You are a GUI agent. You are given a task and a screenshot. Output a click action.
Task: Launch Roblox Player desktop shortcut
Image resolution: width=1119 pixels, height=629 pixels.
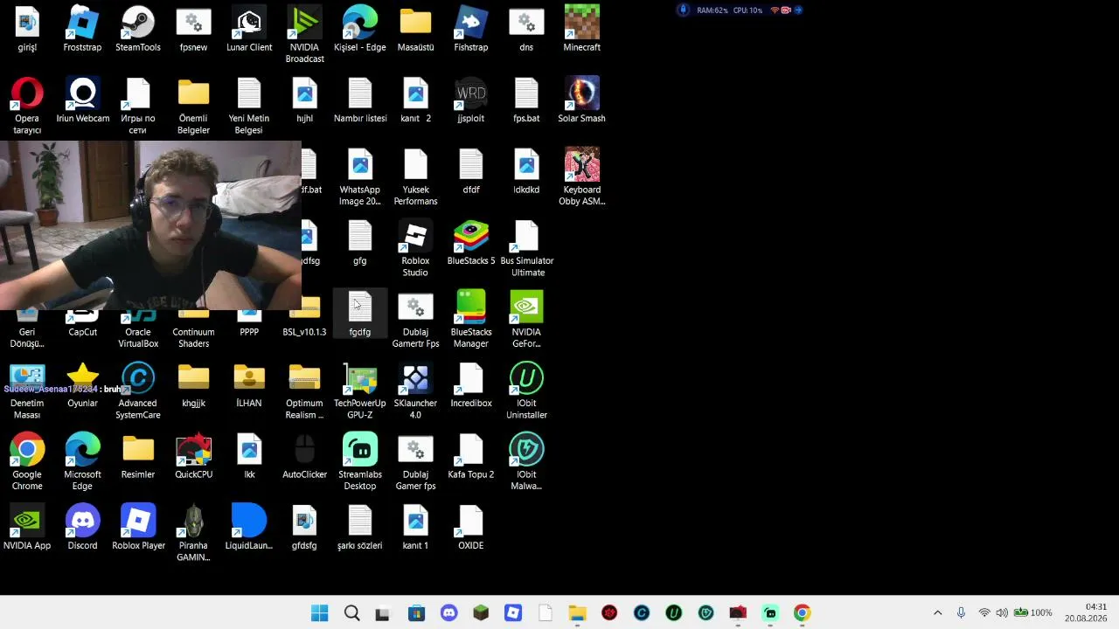[138, 528]
